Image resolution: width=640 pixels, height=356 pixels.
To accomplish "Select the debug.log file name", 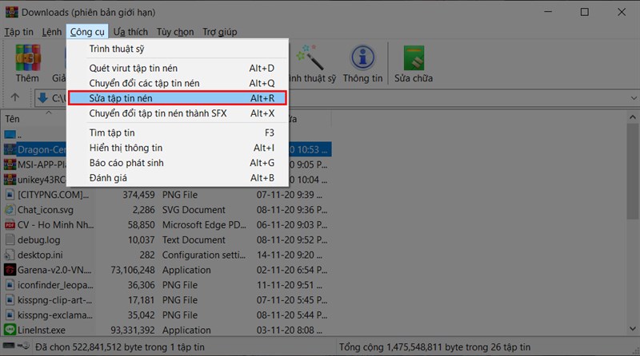I will pos(38,240).
